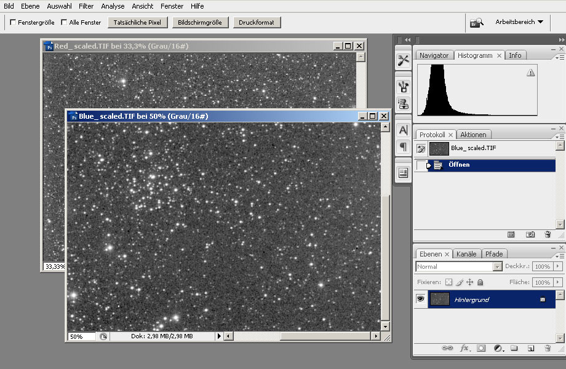
Task: Enable the Alle Fenster checkbox
Action: click(64, 23)
